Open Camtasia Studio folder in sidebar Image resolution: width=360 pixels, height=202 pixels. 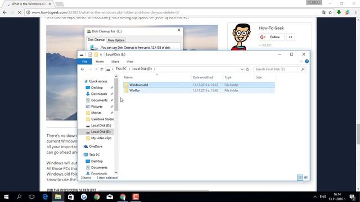[102, 119]
